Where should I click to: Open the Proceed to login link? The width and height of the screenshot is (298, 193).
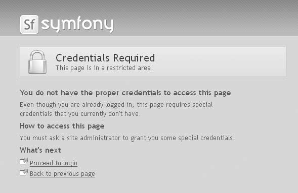tap(54, 163)
